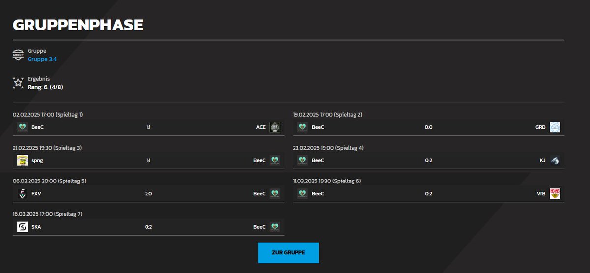Select BeeC name in Spieltag 6 row
Viewport: 590px width, 273px height.
pyautogui.click(x=318, y=194)
